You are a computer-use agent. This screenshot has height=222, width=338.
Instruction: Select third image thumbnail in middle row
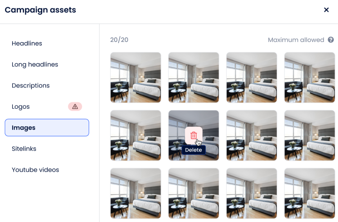coord(252,135)
